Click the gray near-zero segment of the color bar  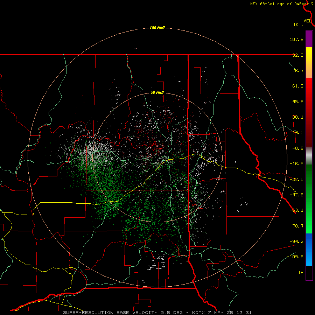tap(309, 156)
